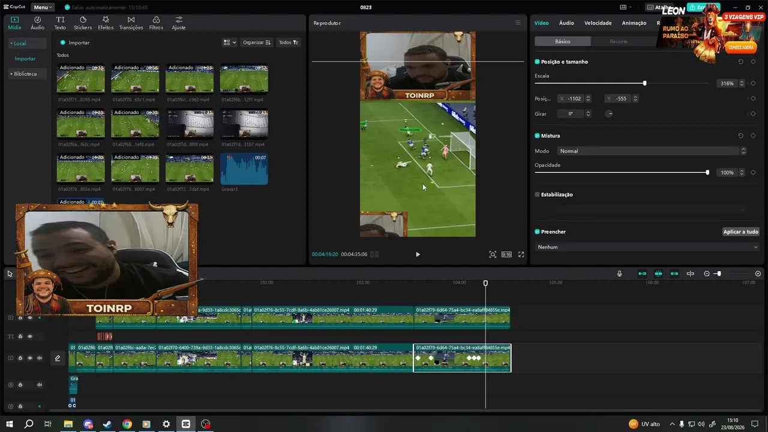768x432 pixels.
Task: Add keyframe for Opacidade
Action: pyautogui.click(x=753, y=173)
